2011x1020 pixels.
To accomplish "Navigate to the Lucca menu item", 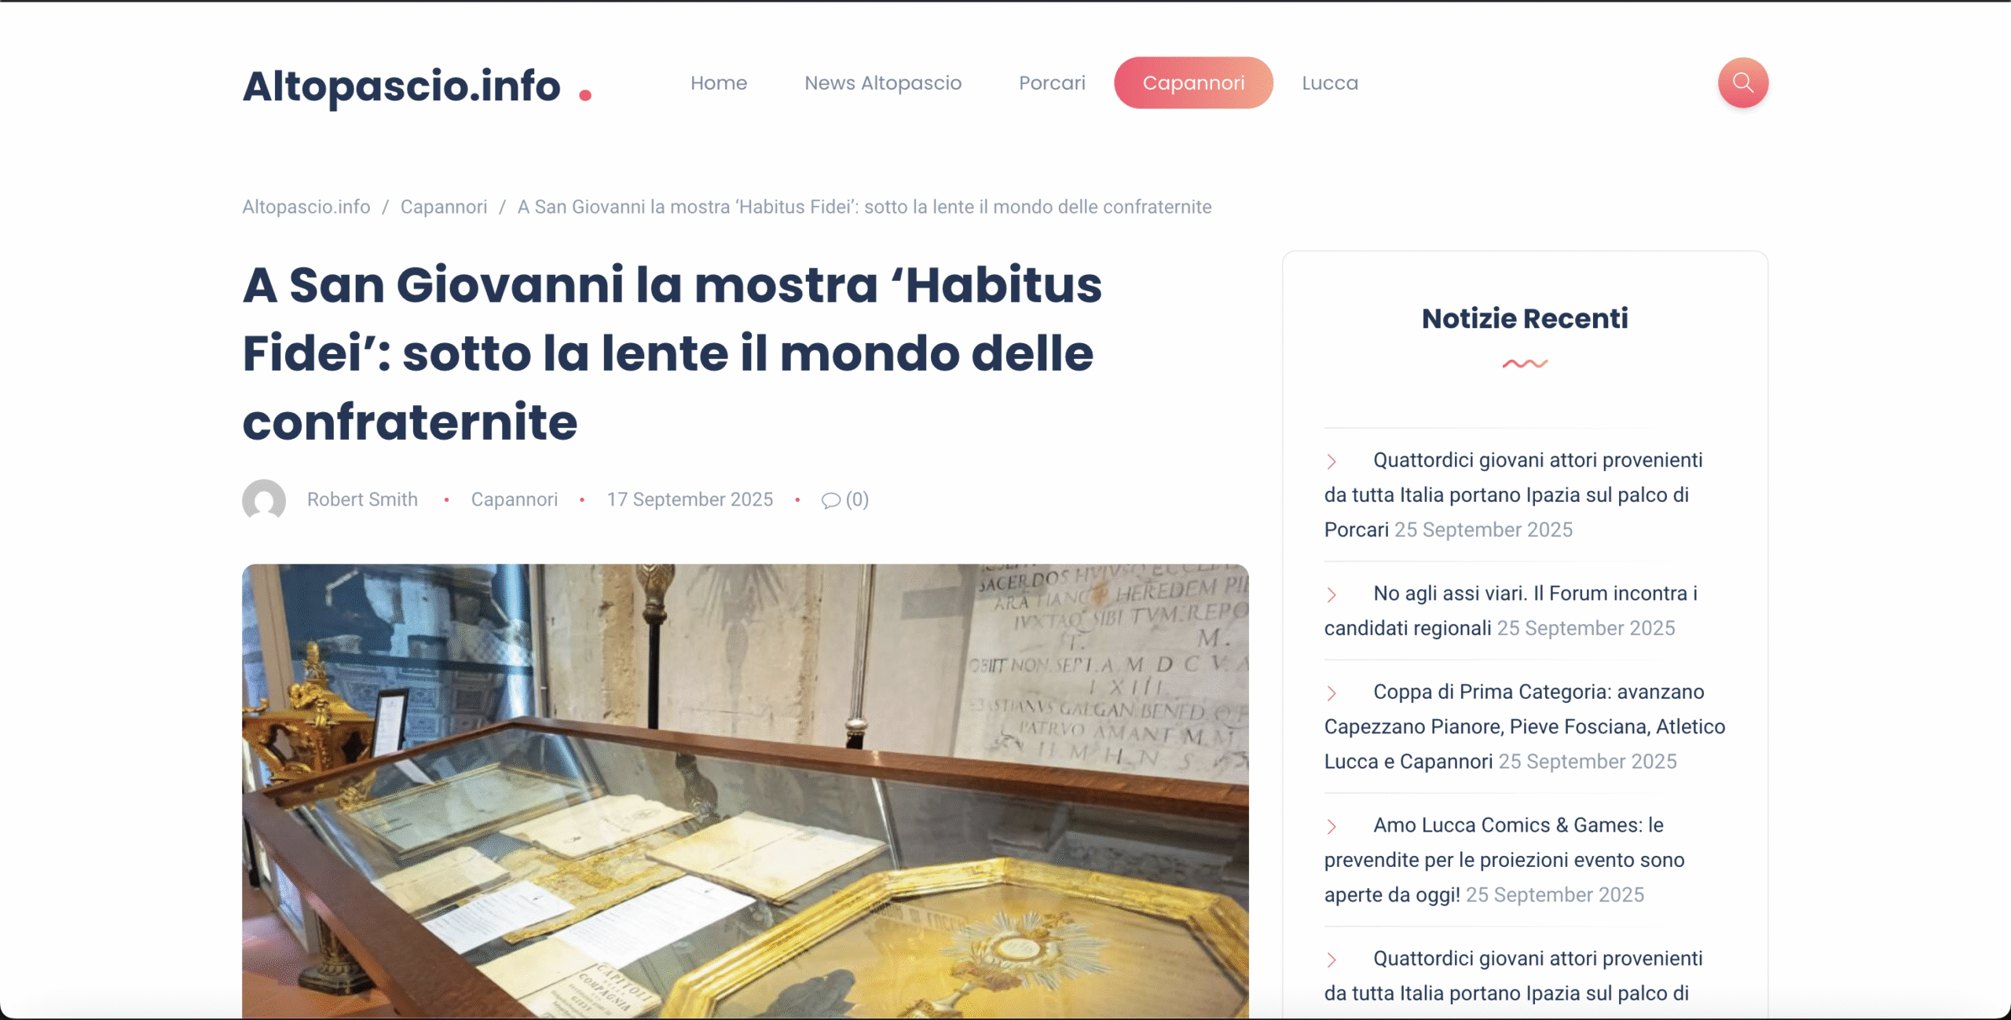I will click(1329, 82).
